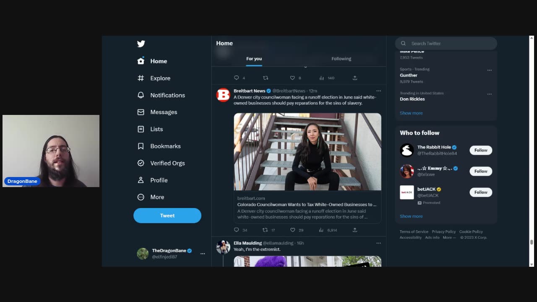The height and width of the screenshot is (302, 537).
Task: Click the blue Tweet button
Action: (x=167, y=216)
